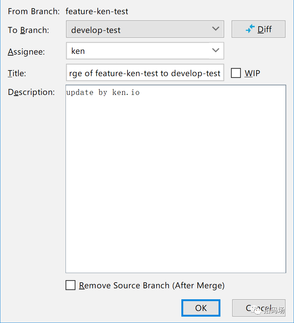Screen dimensions: 294x323
Task: Click the Assignee field label
Action: pyautogui.click(x=26, y=51)
